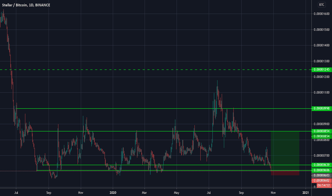Viewport: 332px width, 196px height.
Task: Open the Stellar / Bitcoin symbol title
Action: click(26, 5)
